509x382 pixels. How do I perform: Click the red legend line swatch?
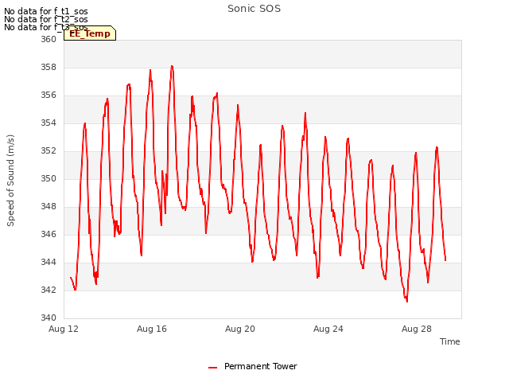[212, 368]
